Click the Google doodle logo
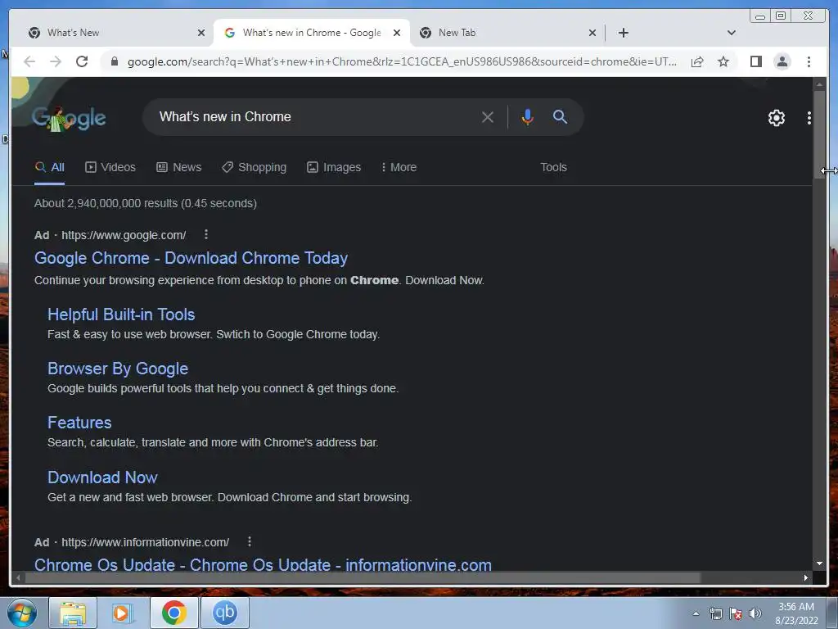 point(69,118)
